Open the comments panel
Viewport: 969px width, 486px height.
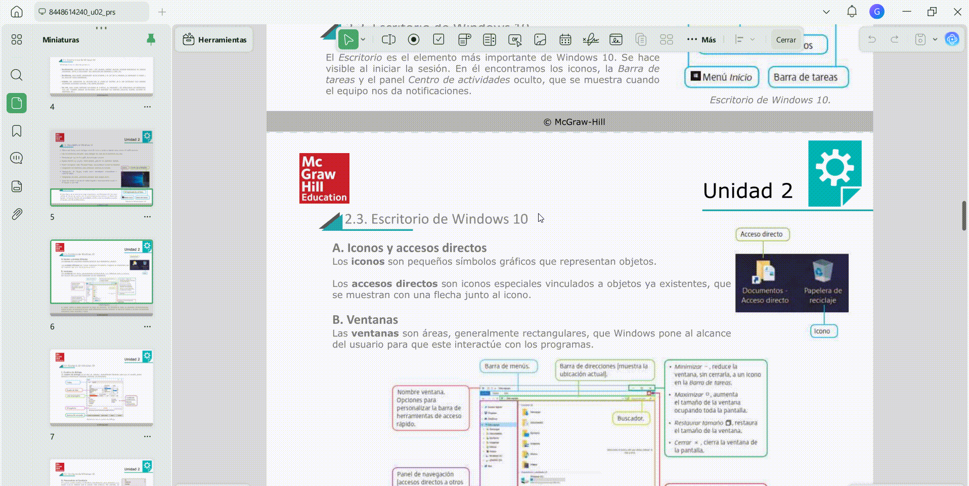(17, 159)
